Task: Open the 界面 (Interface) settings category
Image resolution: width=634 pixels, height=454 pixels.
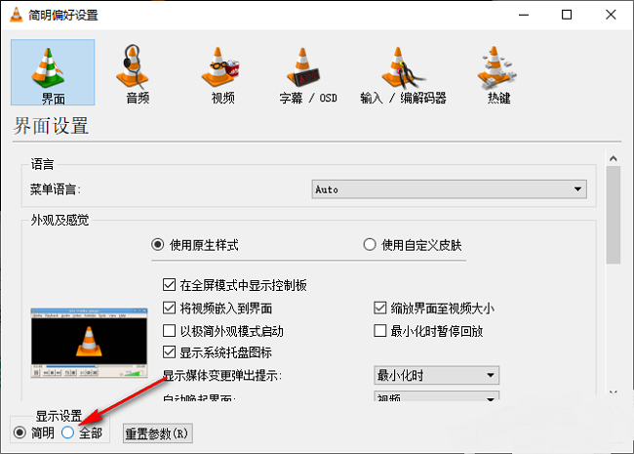Action: 53,72
